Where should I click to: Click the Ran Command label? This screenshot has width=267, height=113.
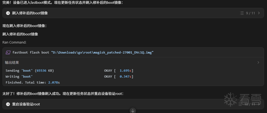pos(14,42)
